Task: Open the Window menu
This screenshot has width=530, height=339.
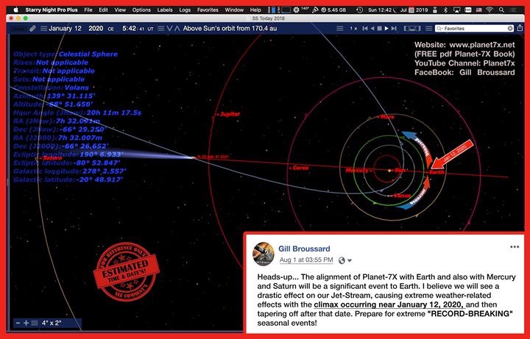Action: 234,10
